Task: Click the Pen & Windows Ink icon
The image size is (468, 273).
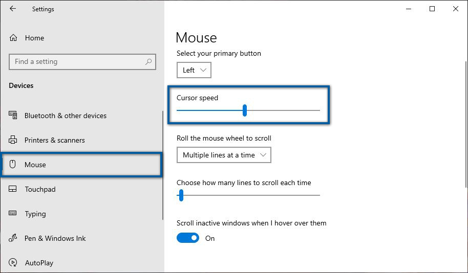Action: (x=13, y=238)
